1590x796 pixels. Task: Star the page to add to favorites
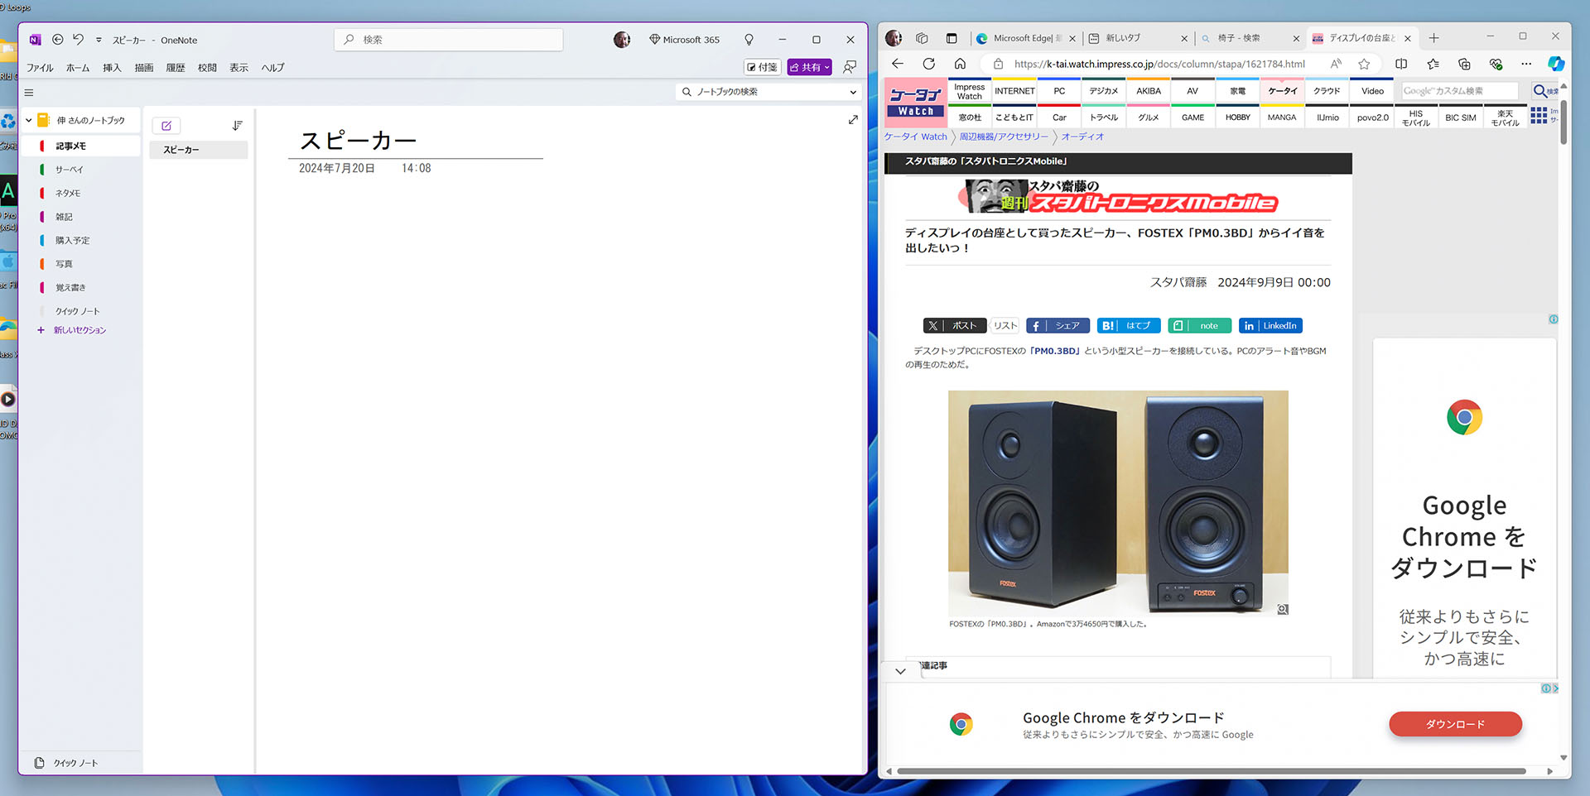1363,64
